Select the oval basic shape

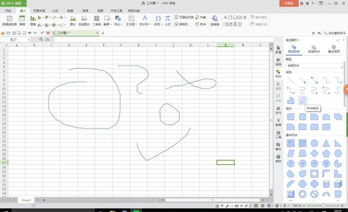314,143
